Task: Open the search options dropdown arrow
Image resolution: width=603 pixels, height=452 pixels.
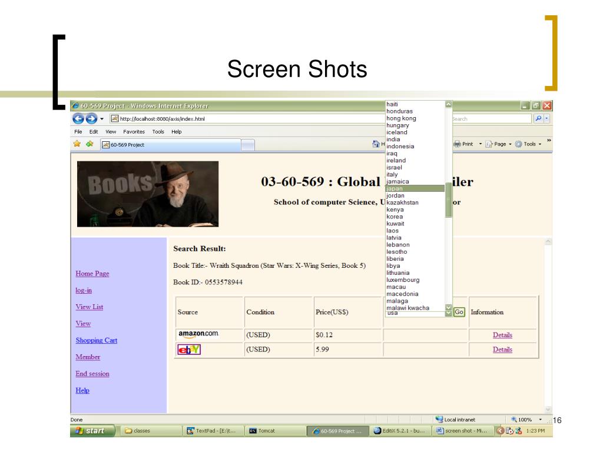Action: [x=546, y=118]
